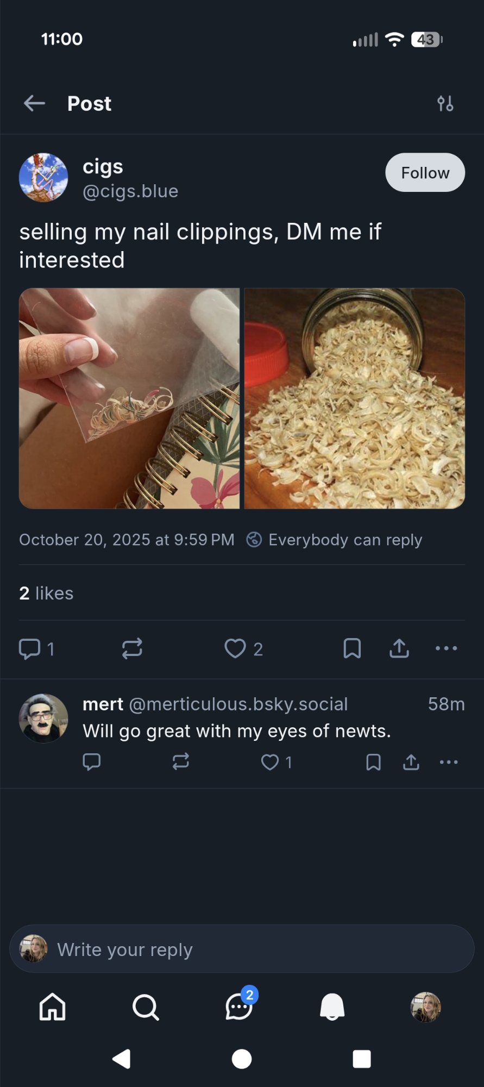
Task: Go to the Home tab
Action: coord(53,1007)
